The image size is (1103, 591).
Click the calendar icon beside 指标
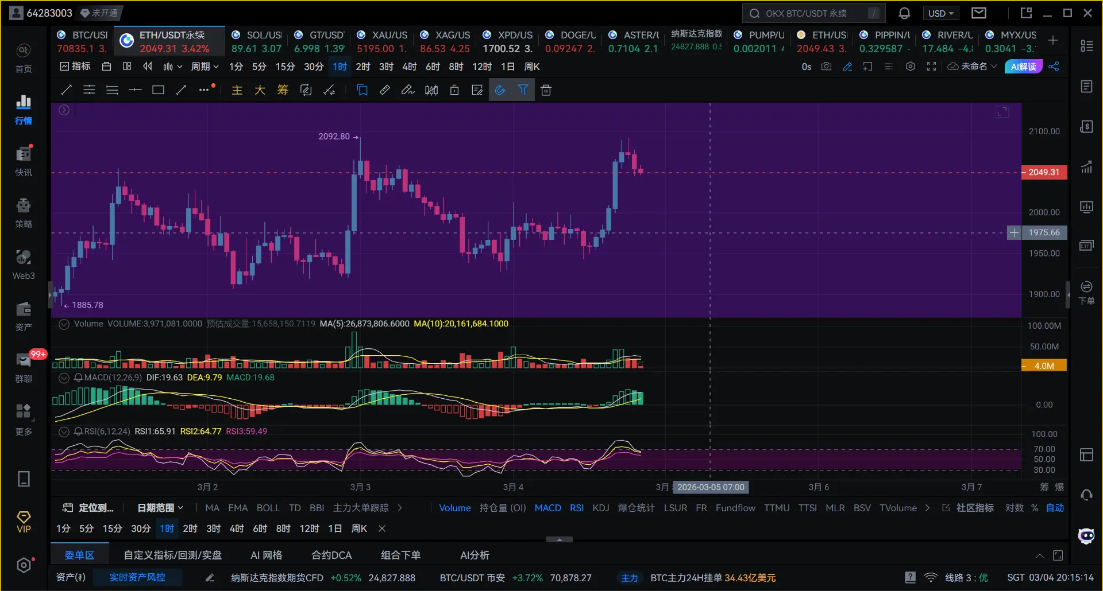pyautogui.click(x=106, y=67)
